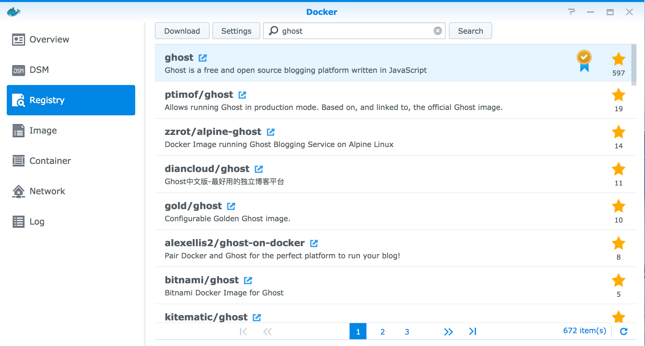Click the 672 item(s) count
This screenshot has width=645, height=346.
pyautogui.click(x=584, y=330)
